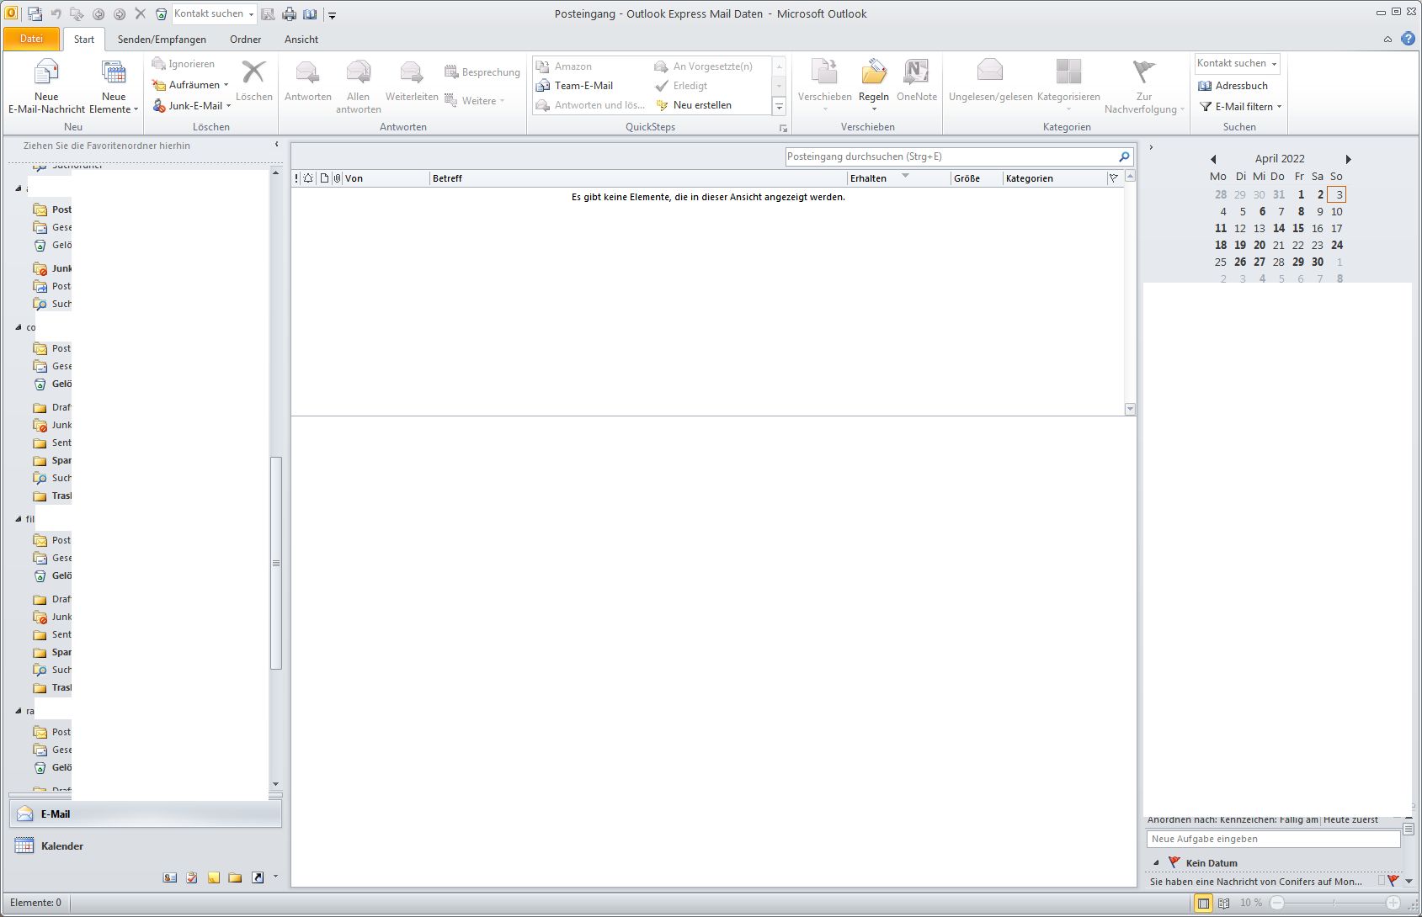1422x917 pixels.
Task: Switch to Reading view in status bar
Action: point(1223,903)
